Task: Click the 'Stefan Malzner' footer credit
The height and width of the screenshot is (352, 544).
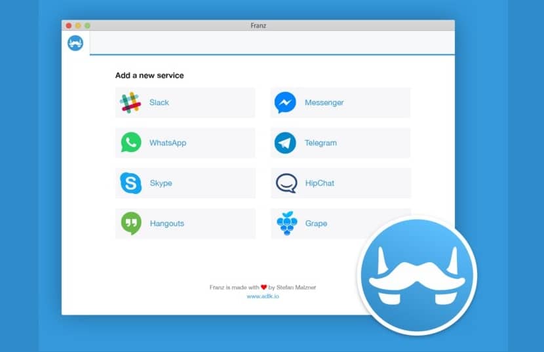Action: click(296, 287)
